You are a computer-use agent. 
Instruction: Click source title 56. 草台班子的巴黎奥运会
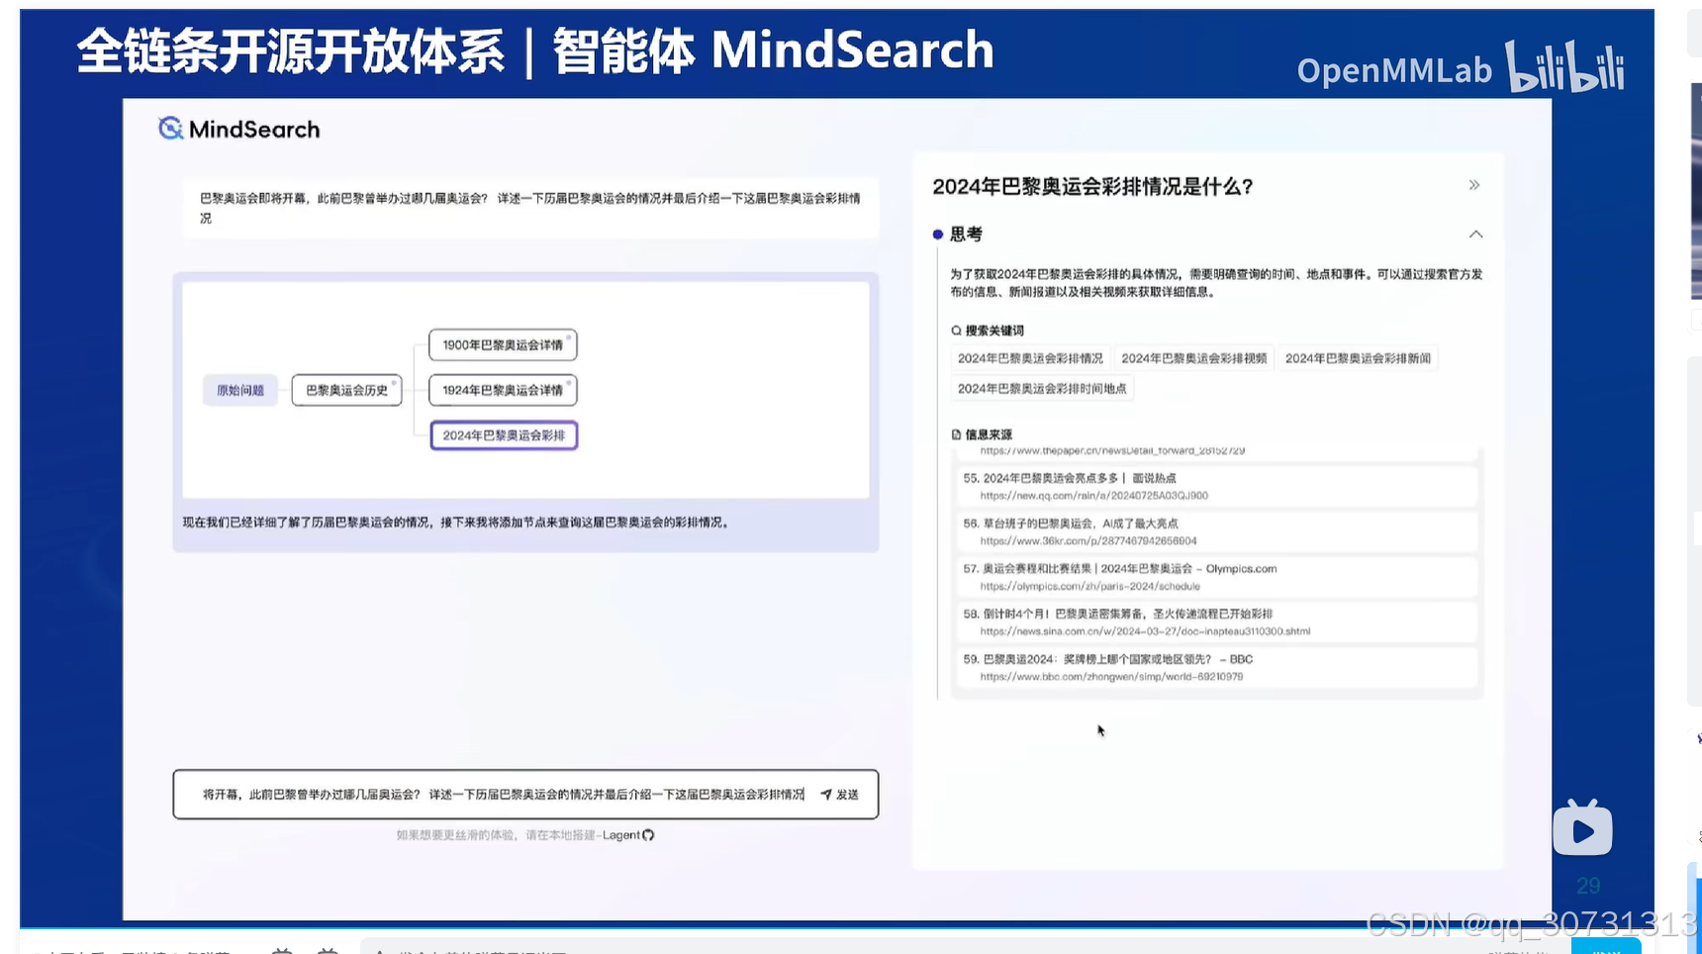1071,524
